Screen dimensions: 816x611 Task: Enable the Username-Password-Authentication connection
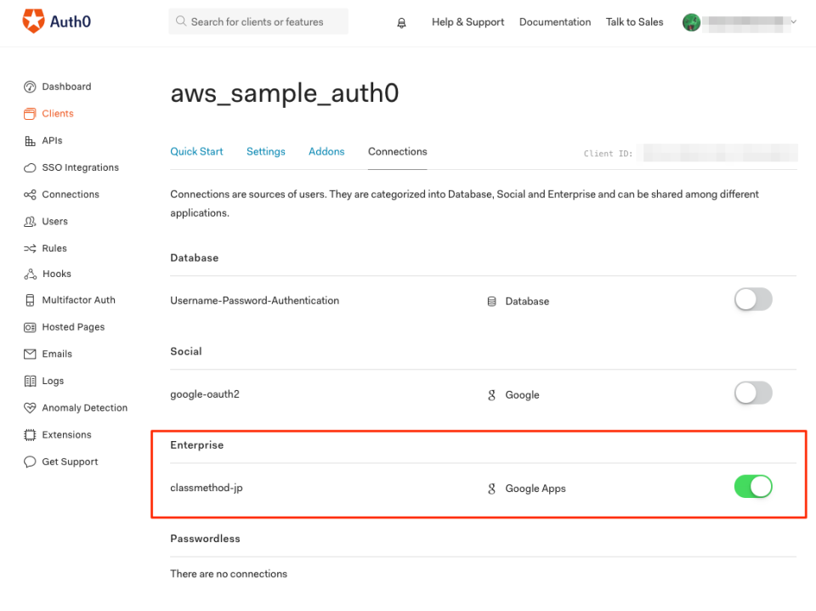point(753,299)
